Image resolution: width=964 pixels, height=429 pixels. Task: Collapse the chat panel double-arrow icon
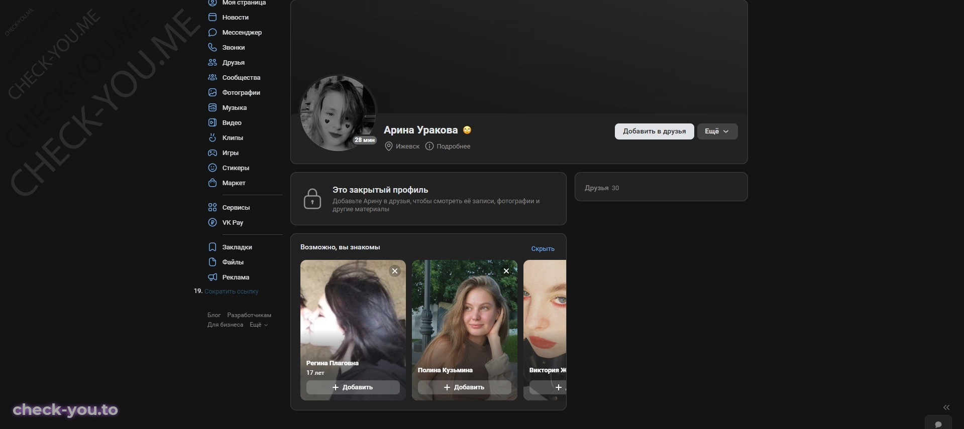point(946,407)
